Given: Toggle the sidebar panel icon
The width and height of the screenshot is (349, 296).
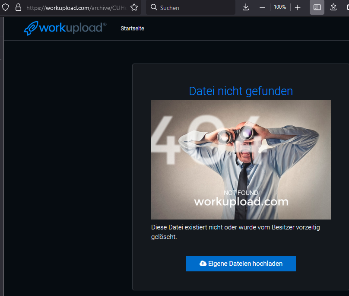Looking at the screenshot, I should (317, 7).
